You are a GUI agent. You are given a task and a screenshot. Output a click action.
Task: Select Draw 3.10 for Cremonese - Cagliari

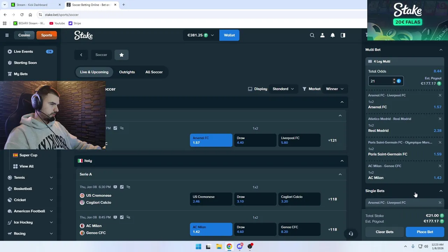(255, 199)
